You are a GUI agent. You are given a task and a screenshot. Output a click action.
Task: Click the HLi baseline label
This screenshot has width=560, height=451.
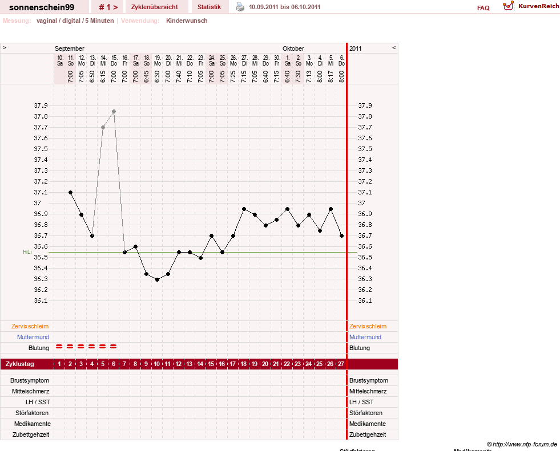tap(27, 252)
